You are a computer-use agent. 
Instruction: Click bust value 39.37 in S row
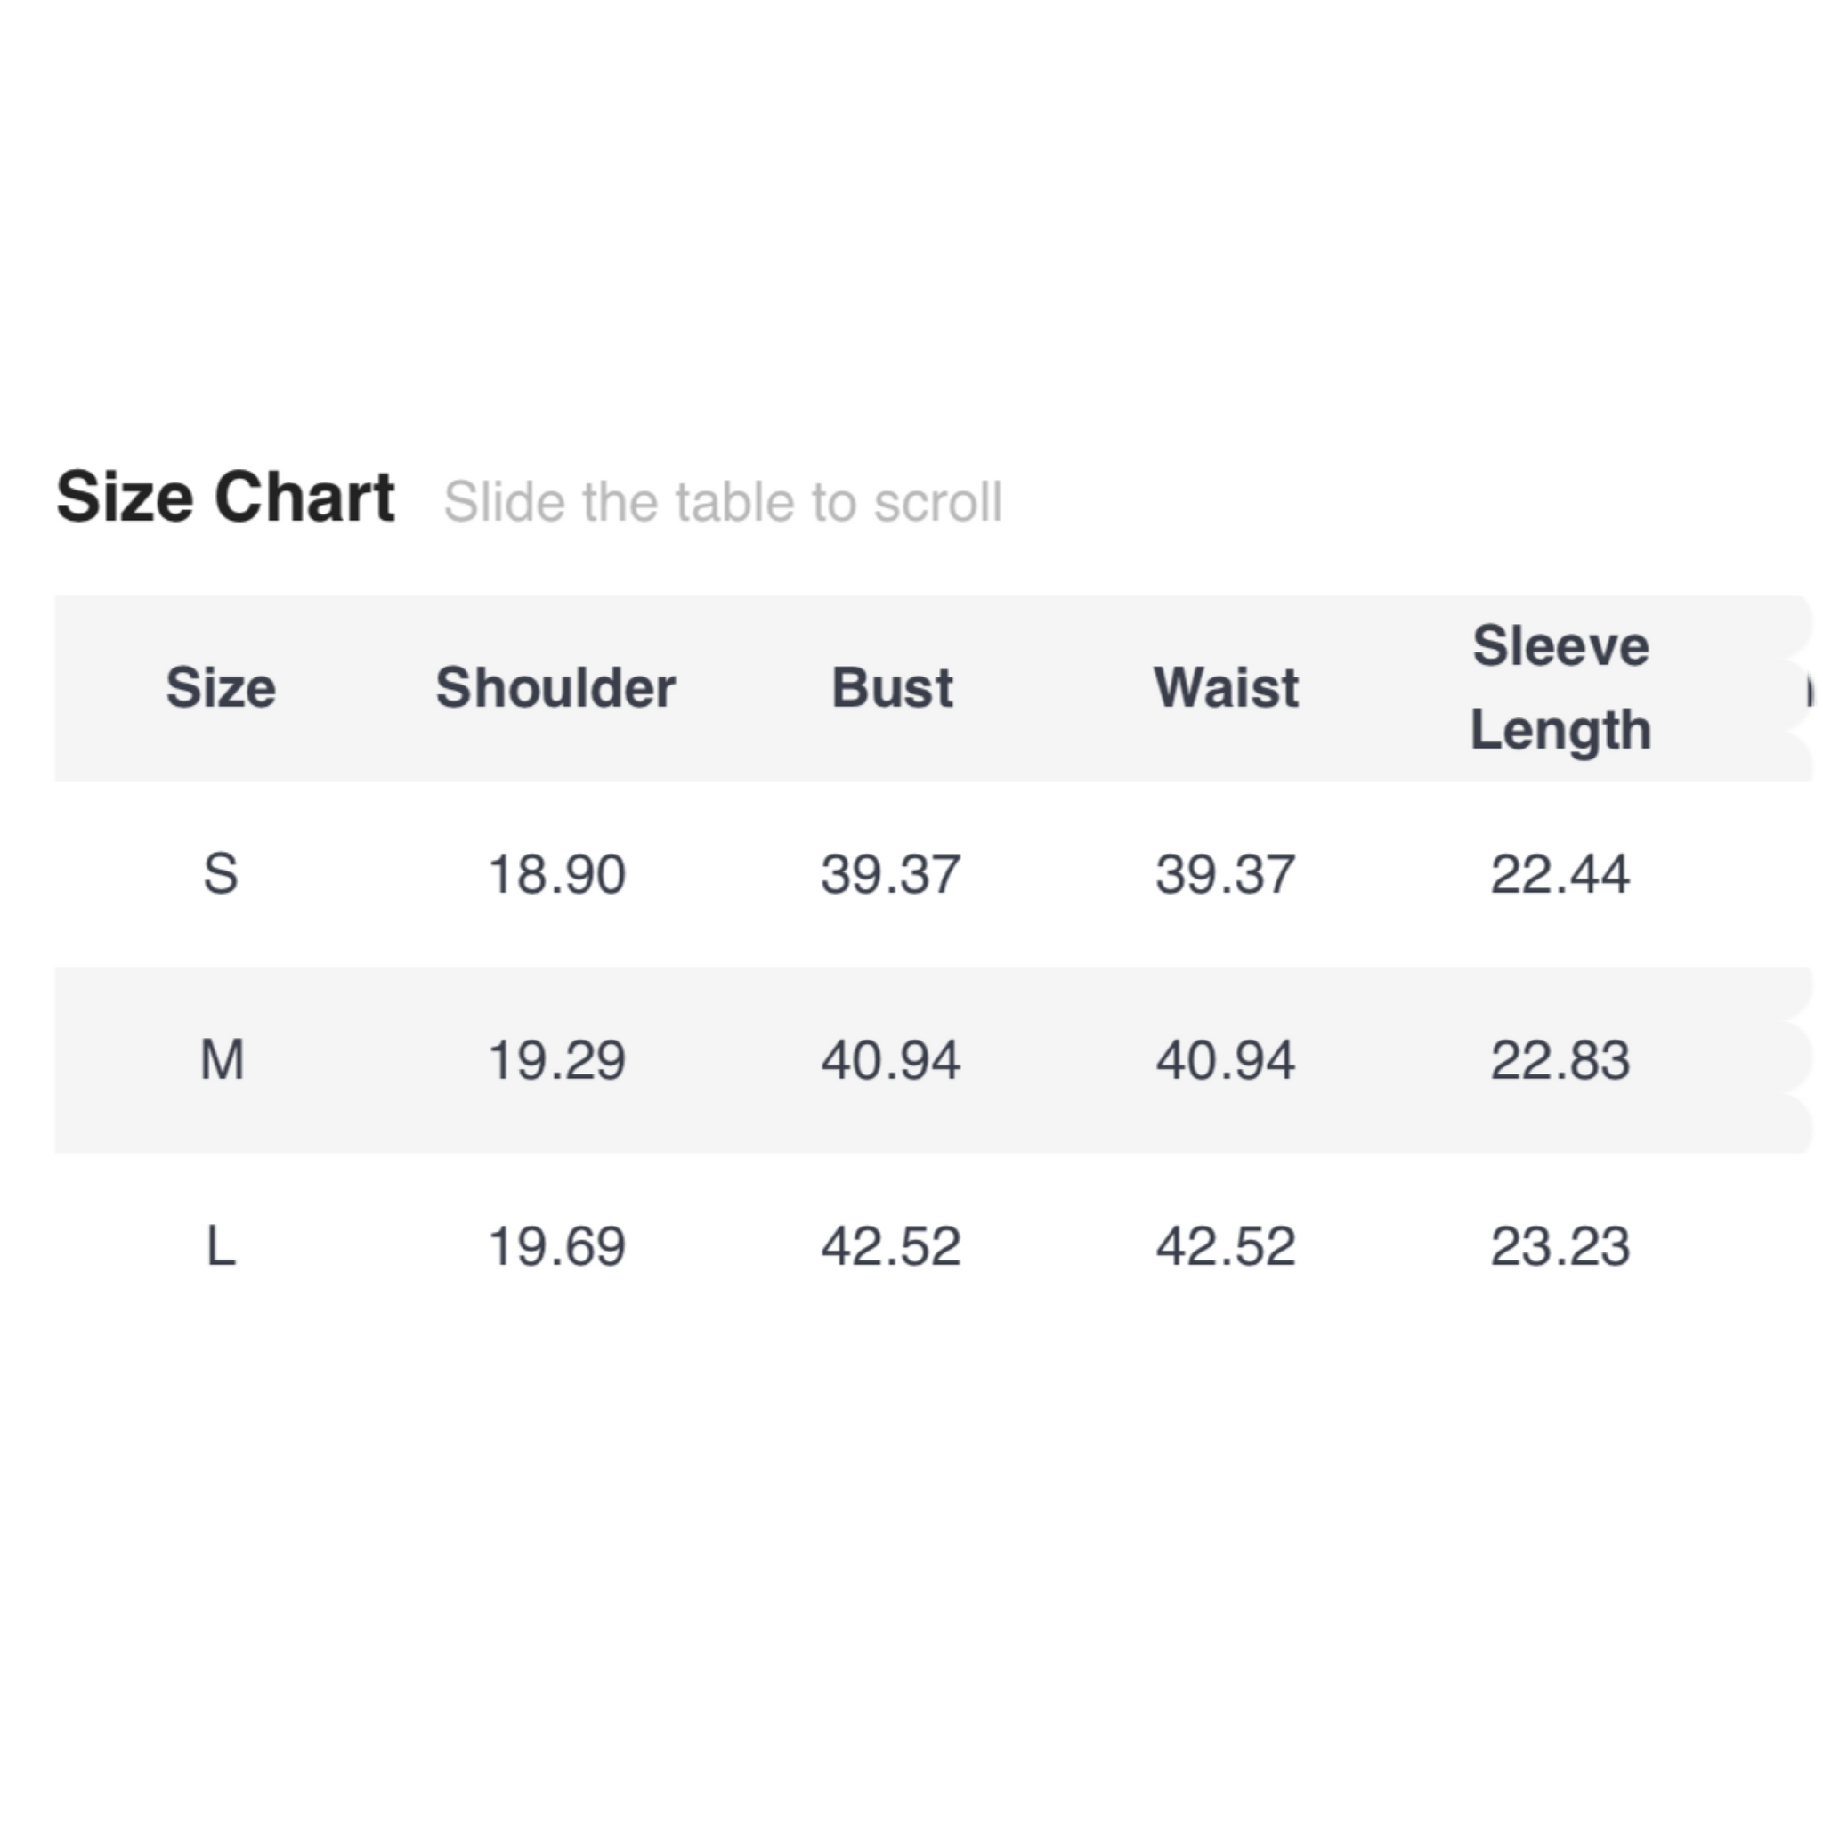click(891, 874)
